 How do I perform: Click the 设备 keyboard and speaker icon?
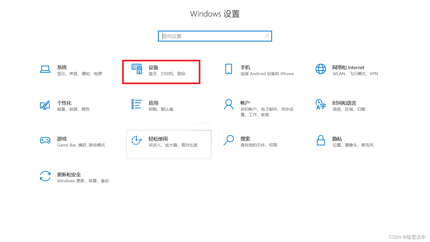[x=137, y=69]
